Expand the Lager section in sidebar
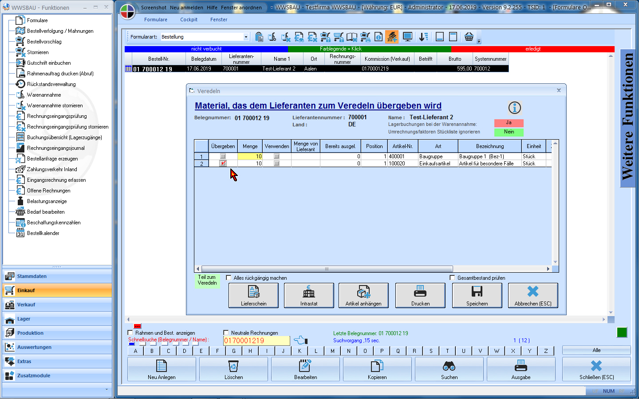The width and height of the screenshot is (639, 399). tap(24, 319)
